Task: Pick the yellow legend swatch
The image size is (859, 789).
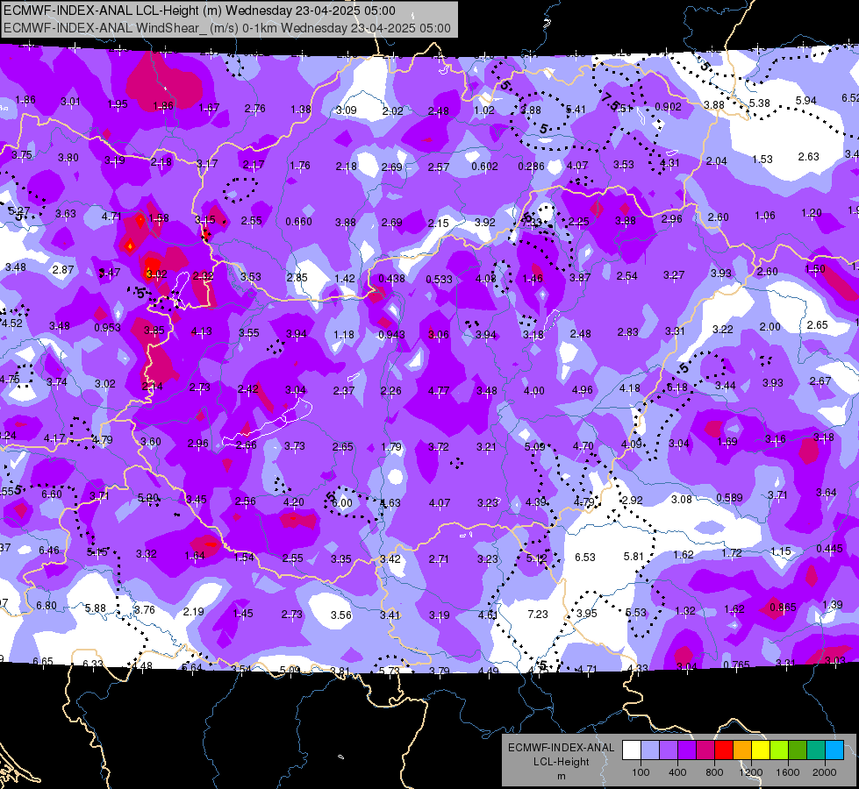Action: [x=761, y=750]
